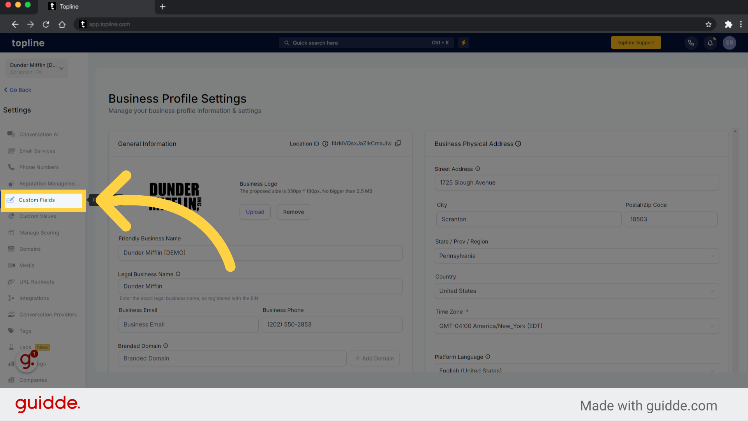Open Tags settings

[x=25, y=331]
